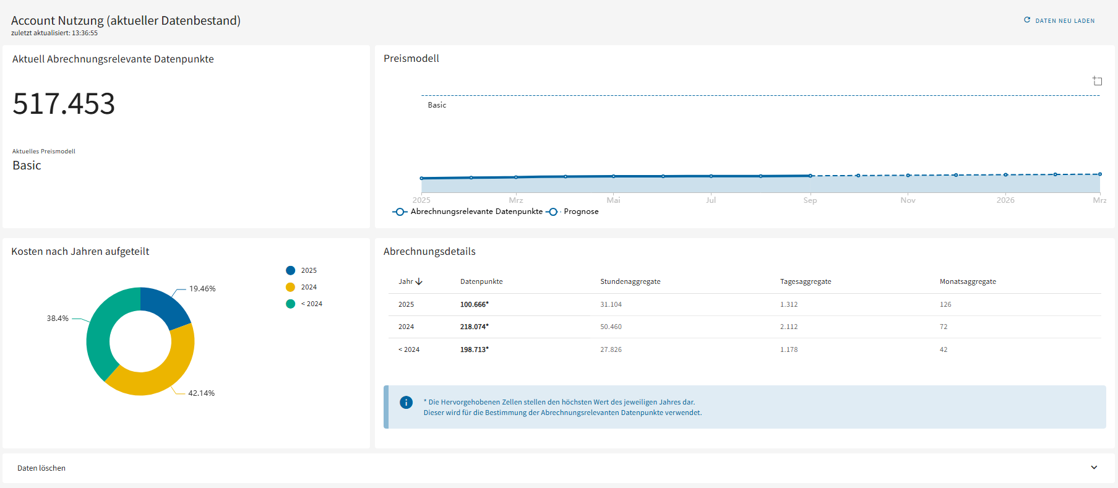Click the Monatsaggregate column header
This screenshot has width=1118, height=488.
967,281
